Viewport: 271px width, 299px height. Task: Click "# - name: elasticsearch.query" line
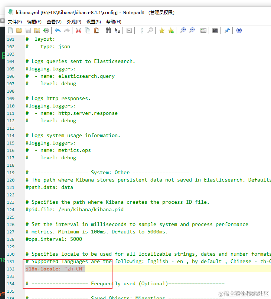click(x=70, y=76)
